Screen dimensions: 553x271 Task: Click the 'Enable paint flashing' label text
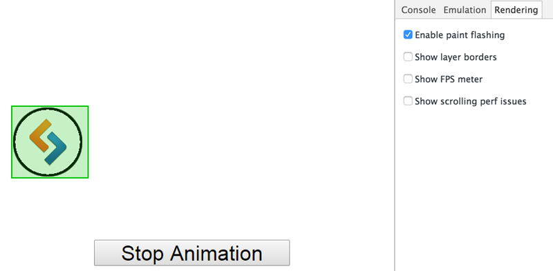pos(460,35)
